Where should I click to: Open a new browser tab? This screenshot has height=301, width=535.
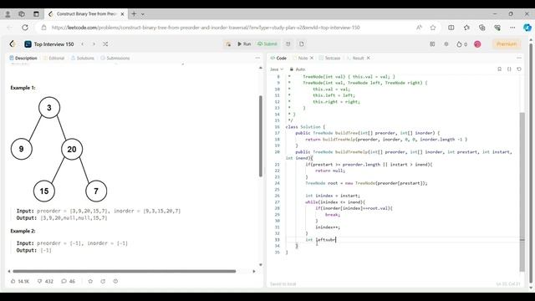[134, 14]
